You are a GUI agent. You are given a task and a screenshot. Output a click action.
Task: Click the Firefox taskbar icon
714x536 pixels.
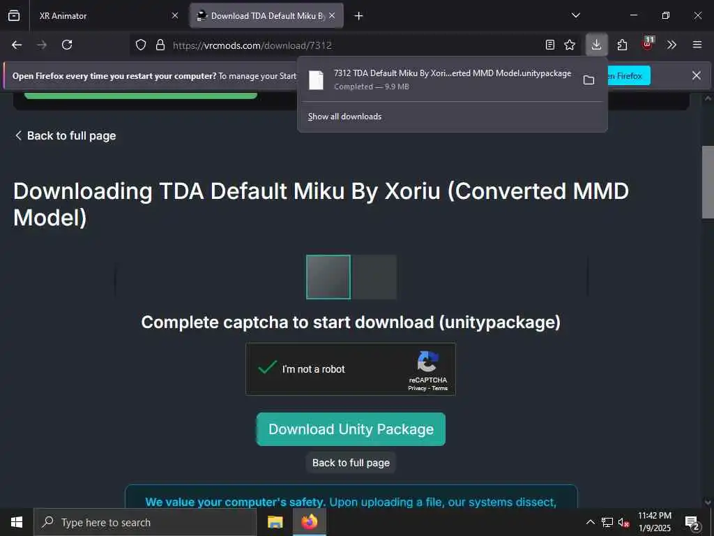point(309,522)
